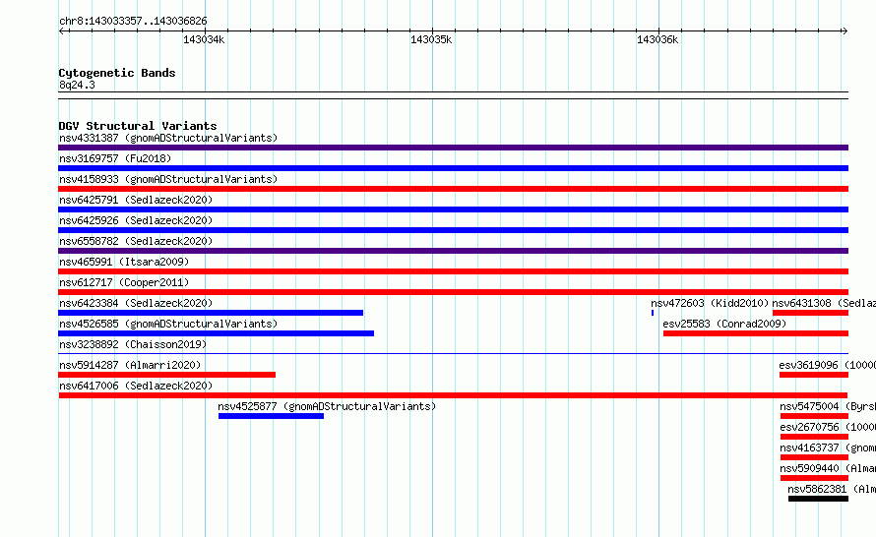Open nsv6425926 (Sedlazeck2020) label
This screenshot has width=876, height=537.
136,220
